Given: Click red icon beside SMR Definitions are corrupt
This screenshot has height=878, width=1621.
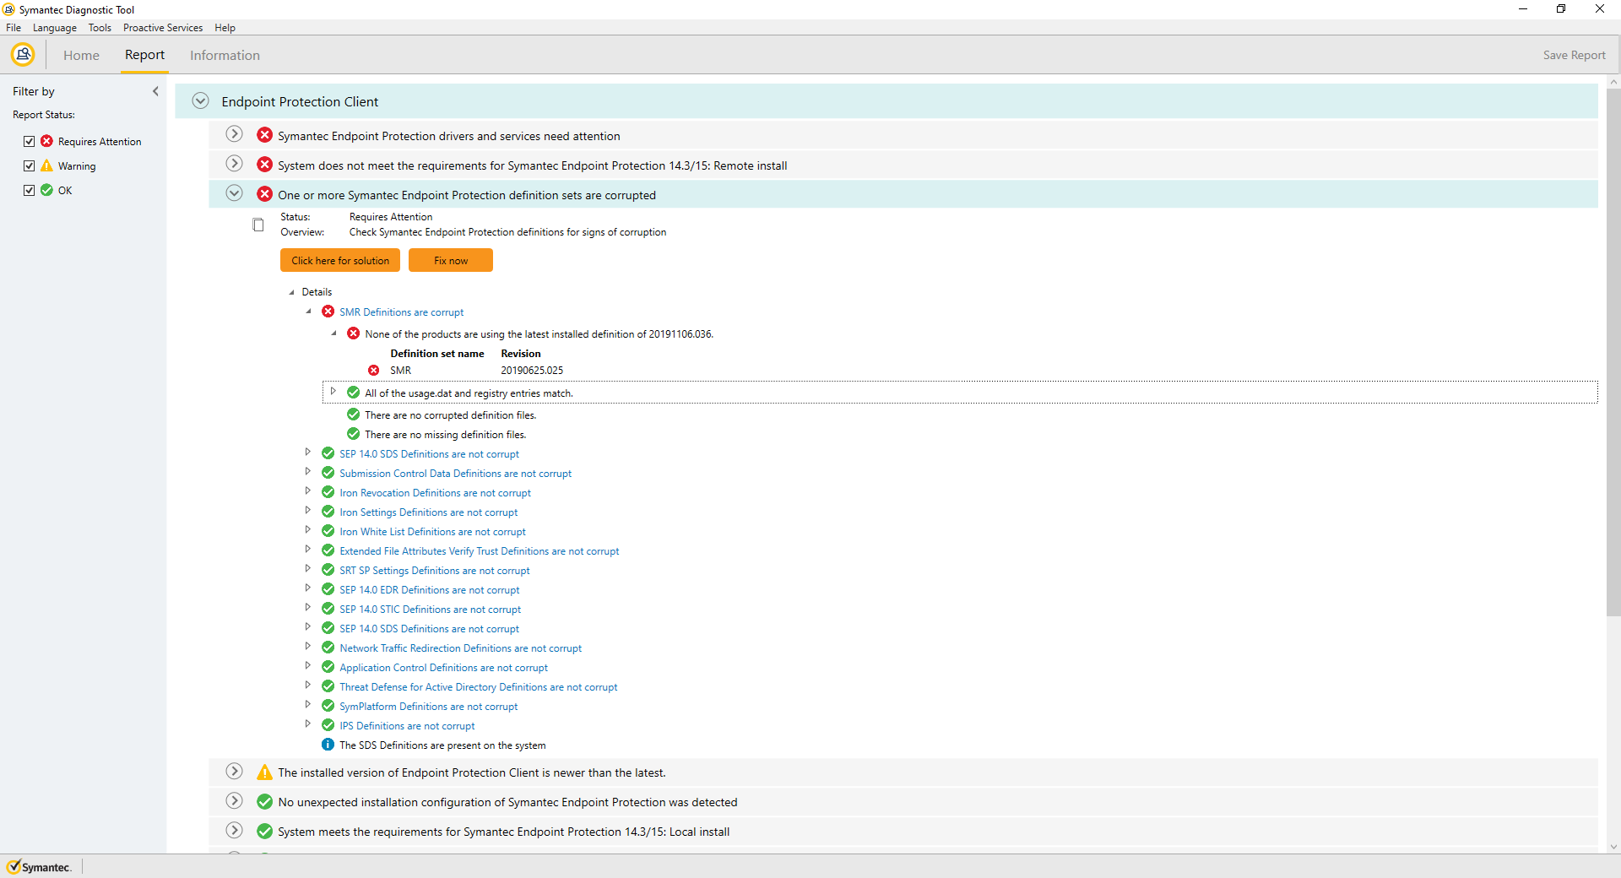Looking at the screenshot, I should pos(328,312).
